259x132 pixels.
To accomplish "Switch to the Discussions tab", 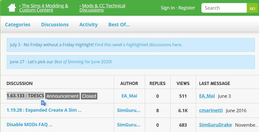I will [55, 25].
